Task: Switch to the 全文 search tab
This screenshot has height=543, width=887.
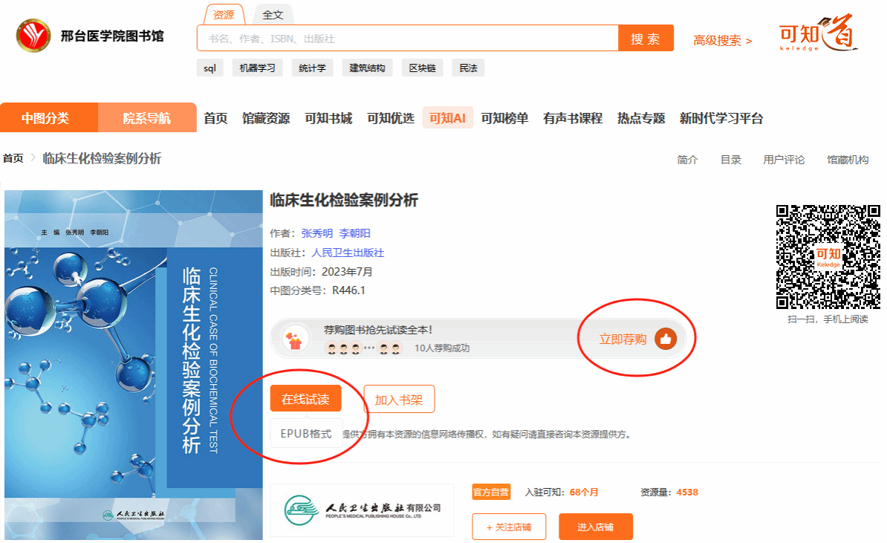Action: point(273,15)
